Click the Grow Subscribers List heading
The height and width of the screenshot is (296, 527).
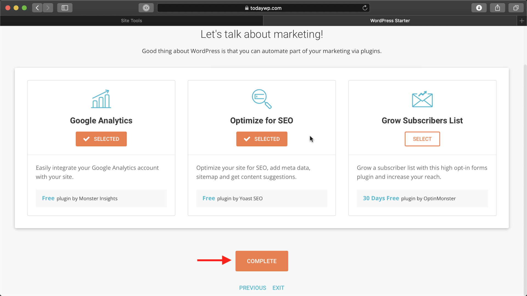tap(422, 121)
